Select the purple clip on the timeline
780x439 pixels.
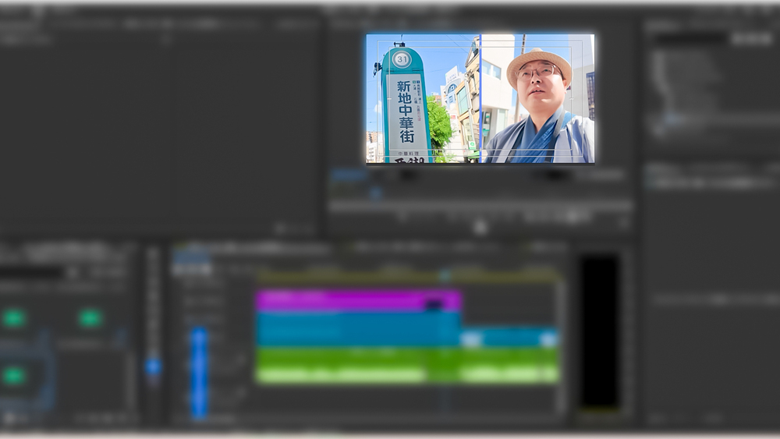point(359,301)
